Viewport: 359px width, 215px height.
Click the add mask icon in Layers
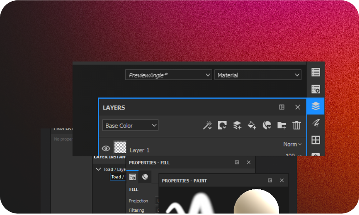click(222, 125)
